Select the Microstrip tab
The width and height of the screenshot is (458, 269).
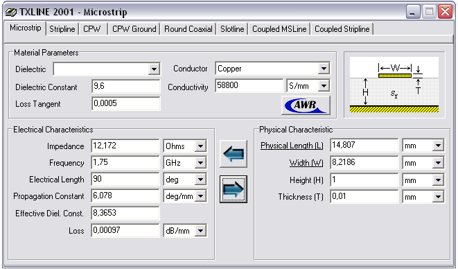pos(26,28)
